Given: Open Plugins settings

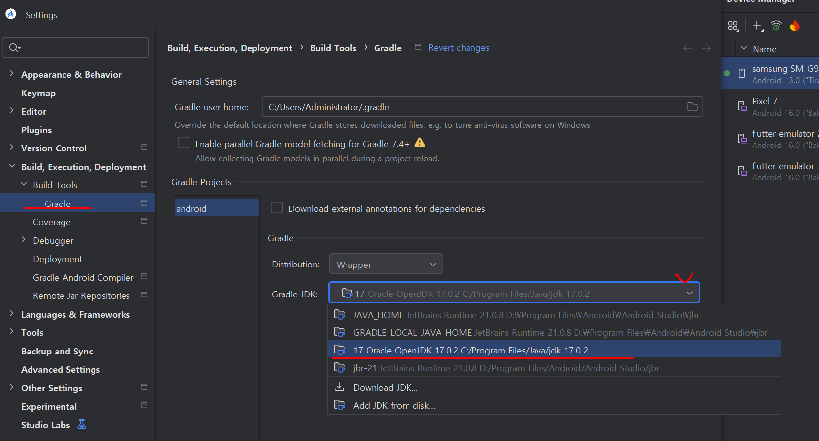Looking at the screenshot, I should click(36, 130).
